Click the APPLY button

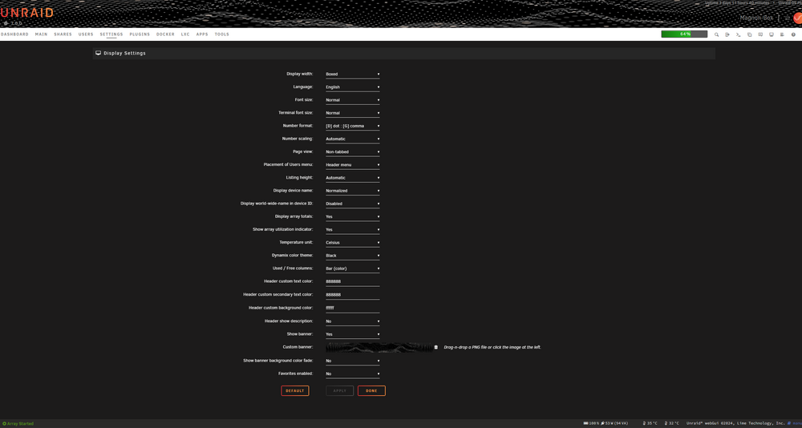pos(340,390)
